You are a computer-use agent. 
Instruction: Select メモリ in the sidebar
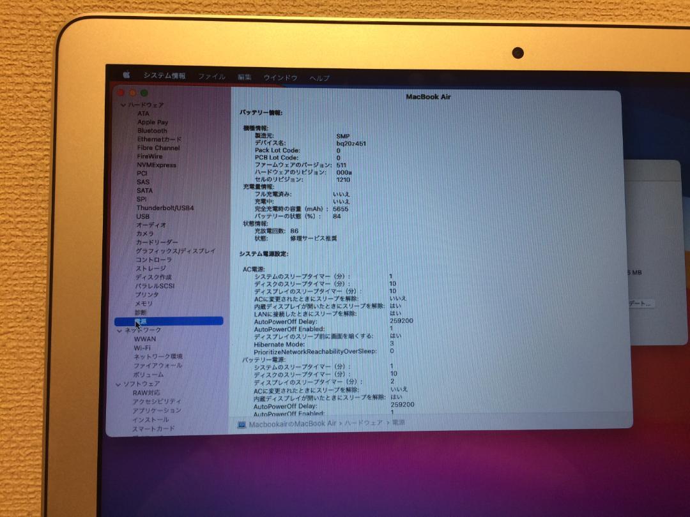point(144,303)
